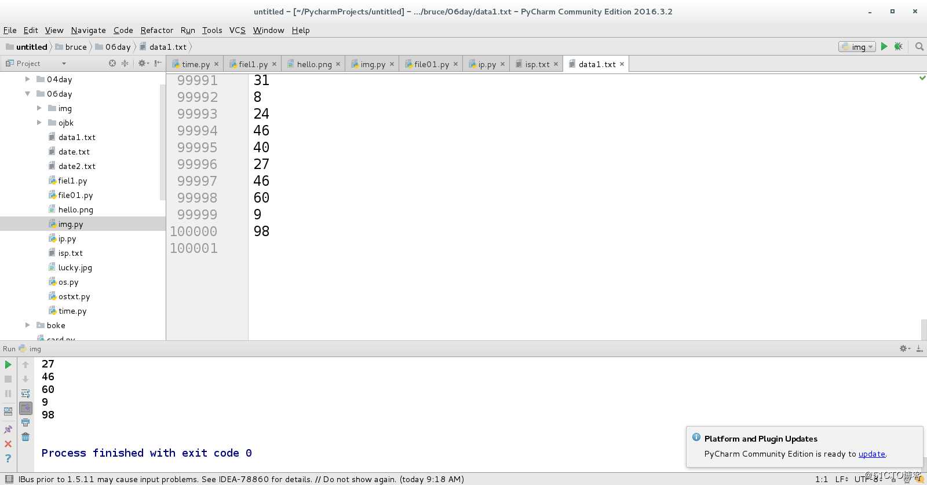
Task: Restore layout icon in Run panel
Action: point(8,411)
